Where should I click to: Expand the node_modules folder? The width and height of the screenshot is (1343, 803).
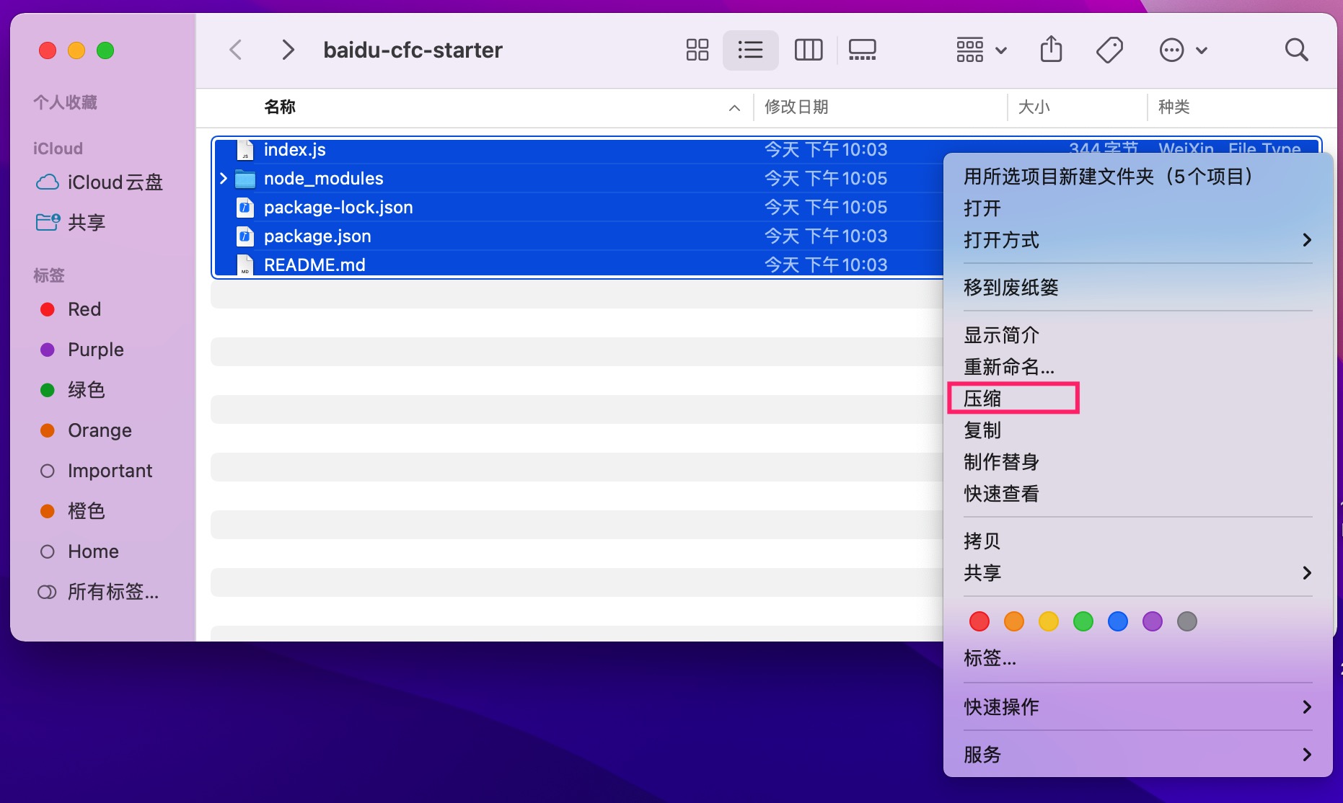coord(224,178)
